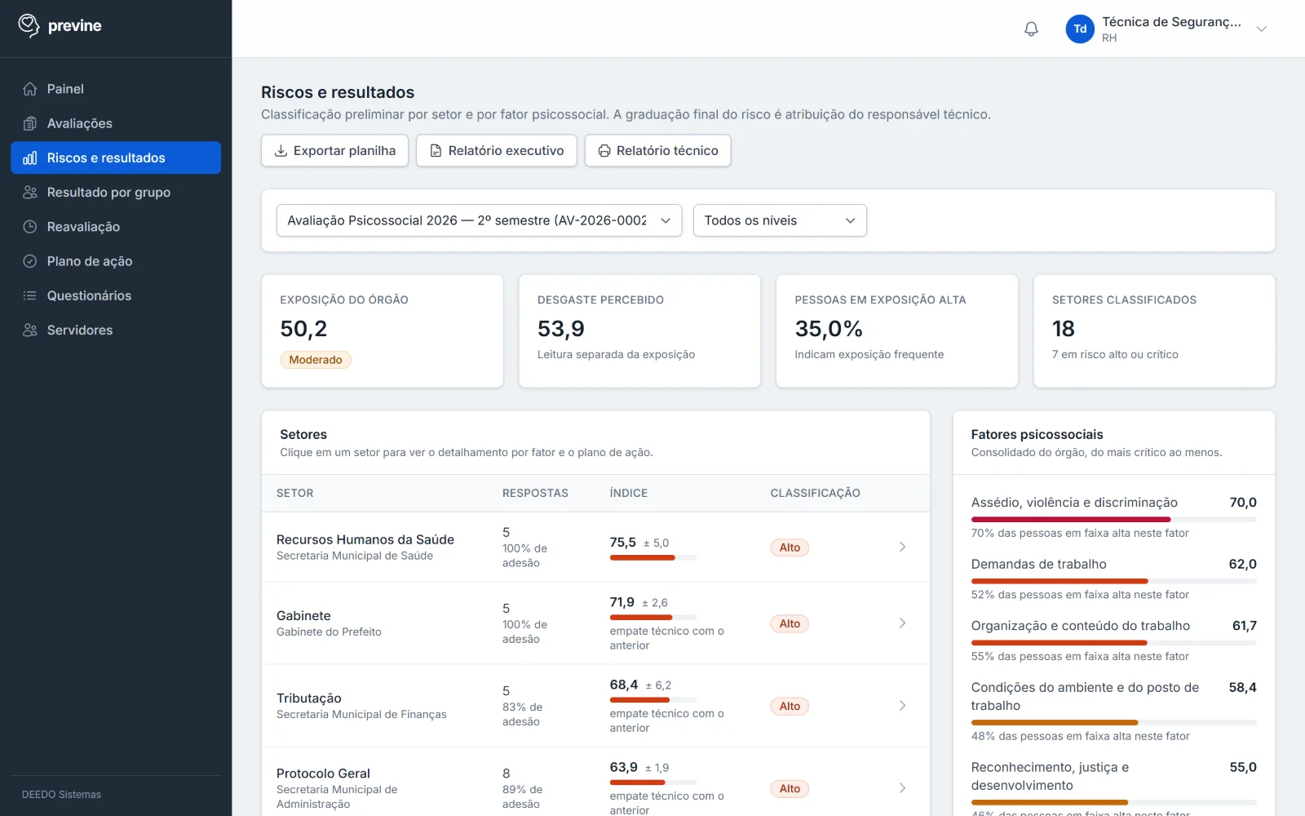This screenshot has height=816, width=1305.
Task: Open notifications bell
Action: pyautogui.click(x=1031, y=29)
